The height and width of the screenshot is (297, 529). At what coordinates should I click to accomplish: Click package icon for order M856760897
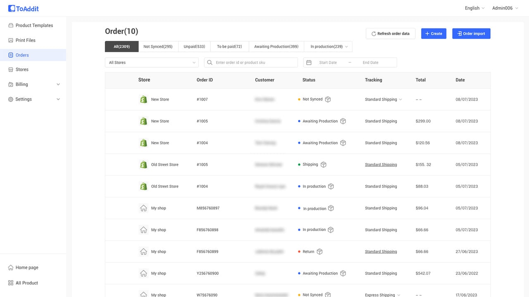(x=331, y=208)
